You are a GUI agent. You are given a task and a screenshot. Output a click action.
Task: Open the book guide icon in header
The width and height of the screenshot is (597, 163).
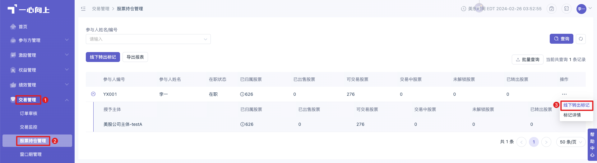[x=567, y=9]
